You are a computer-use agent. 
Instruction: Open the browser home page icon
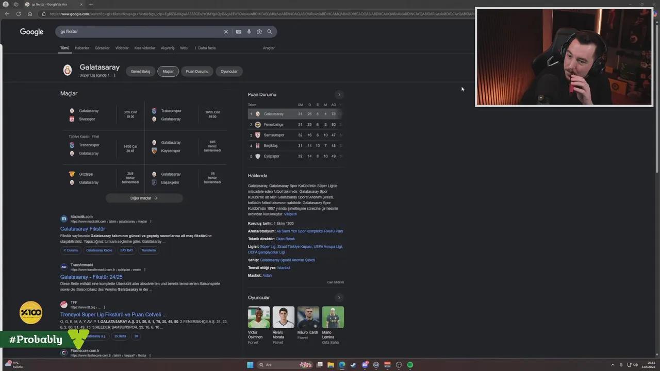[x=29, y=14]
